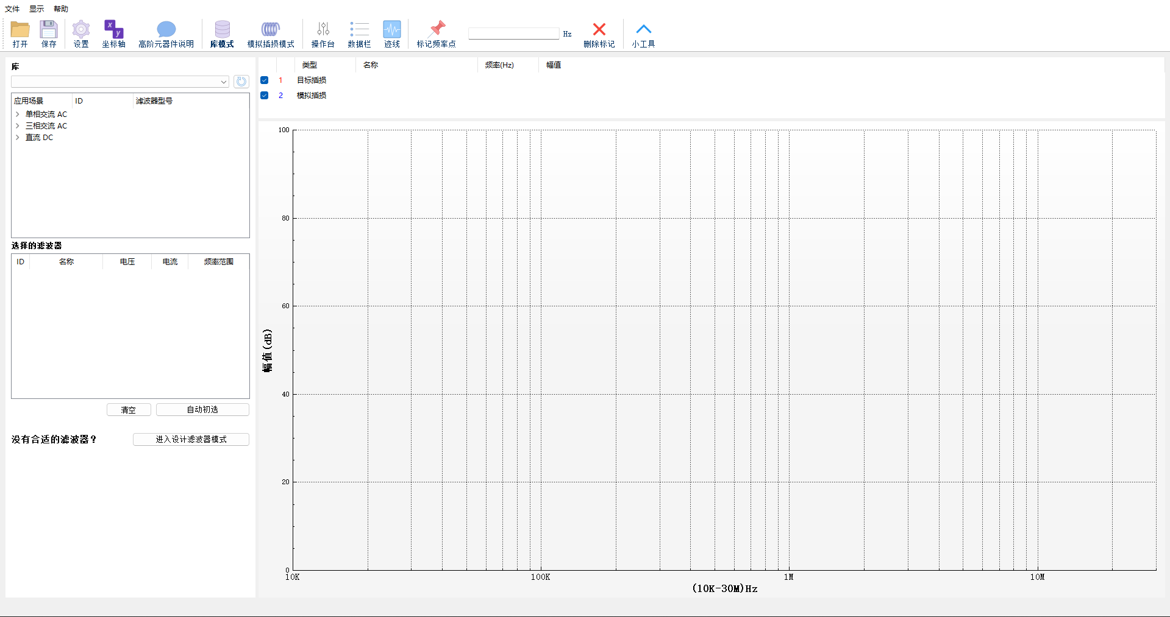Save the project with the 保存 icon

click(49, 34)
